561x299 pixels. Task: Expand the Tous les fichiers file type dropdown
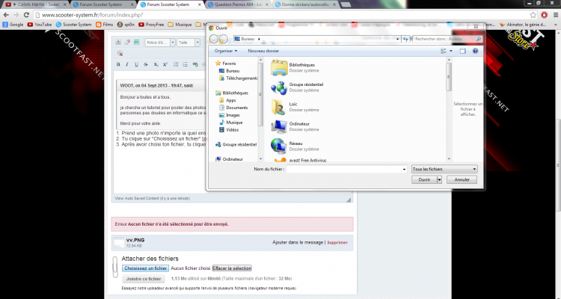(x=444, y=170)
